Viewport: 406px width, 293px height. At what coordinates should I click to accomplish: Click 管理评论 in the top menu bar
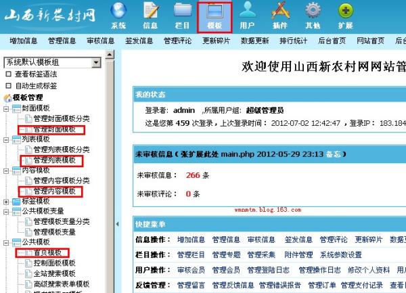click(x=177, y=41)
